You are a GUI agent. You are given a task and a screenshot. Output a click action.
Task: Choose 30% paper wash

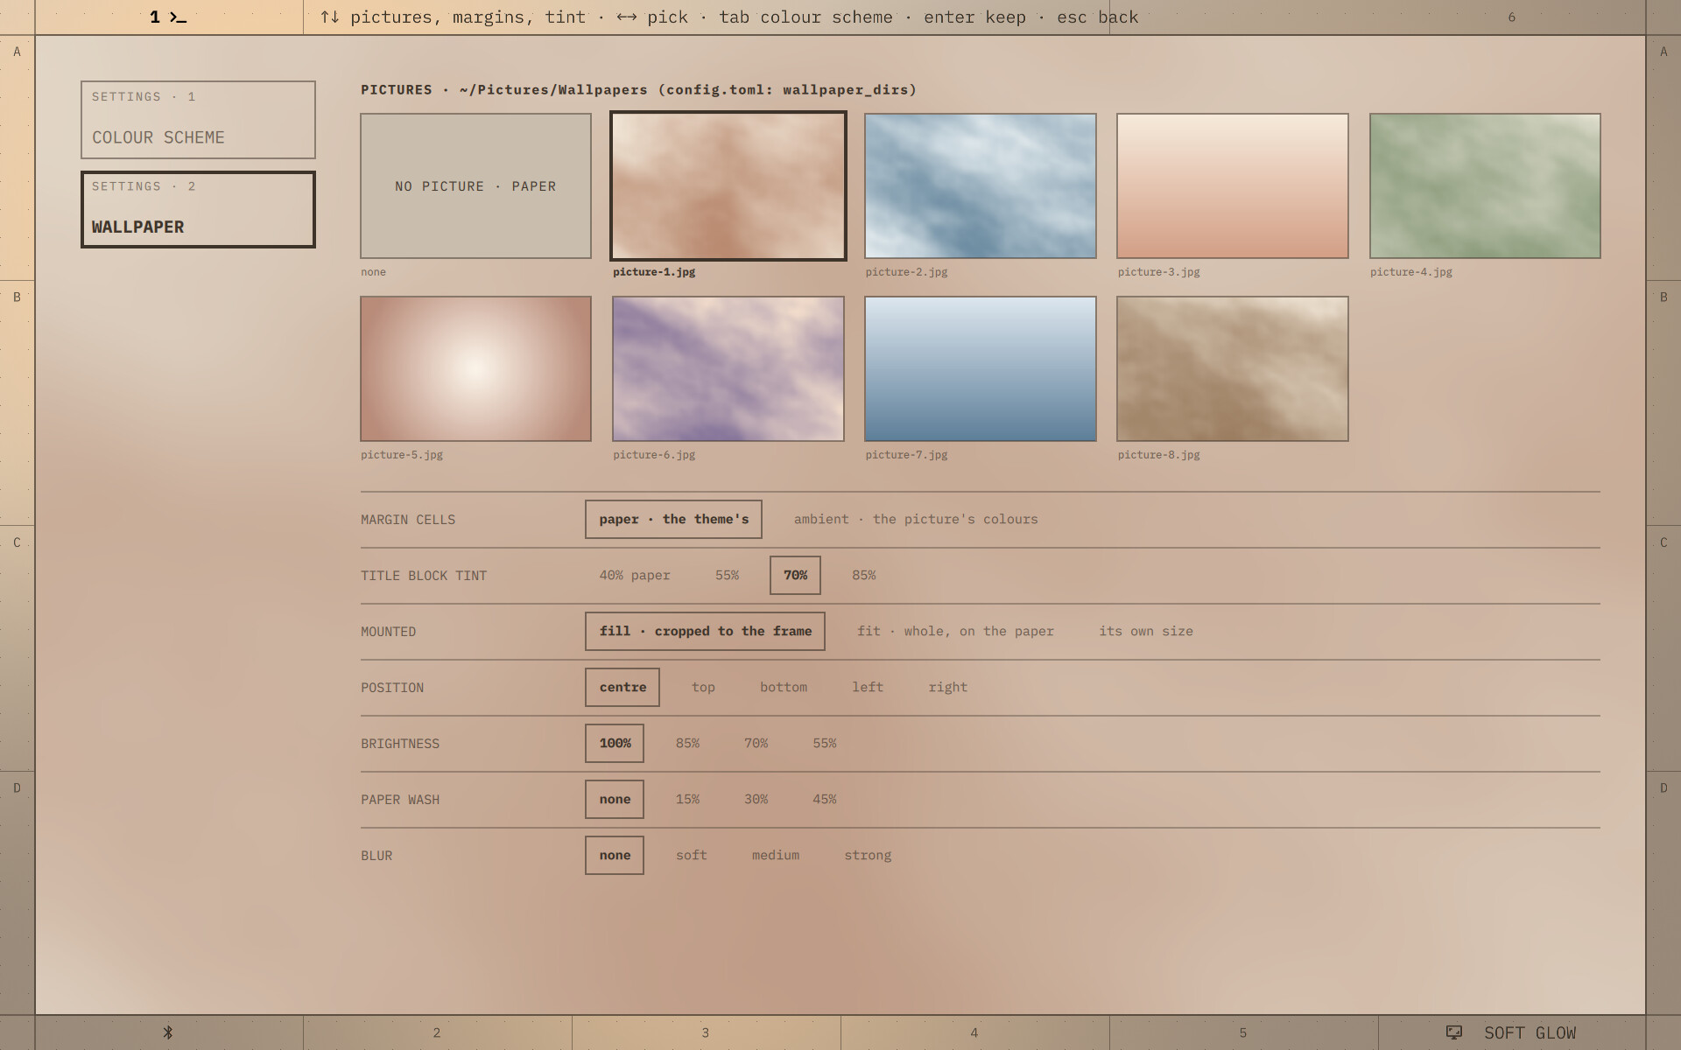pyautogui.click(x=756, y=799)
